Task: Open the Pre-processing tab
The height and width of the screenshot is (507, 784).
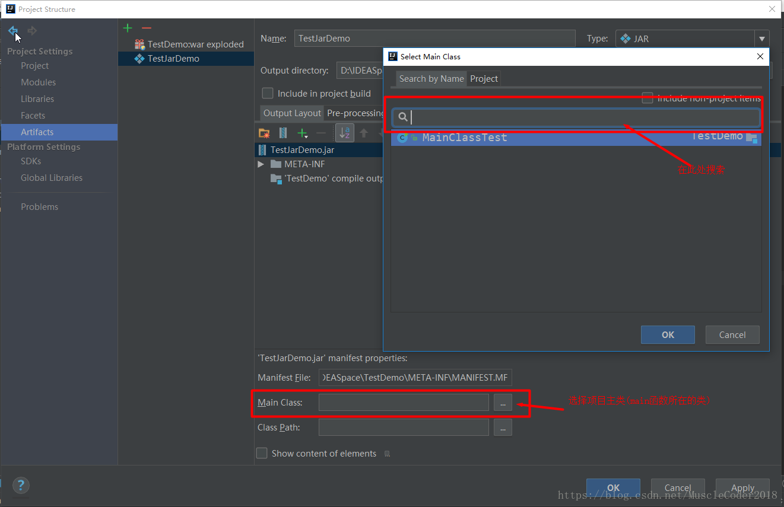Action: (355, 113)
